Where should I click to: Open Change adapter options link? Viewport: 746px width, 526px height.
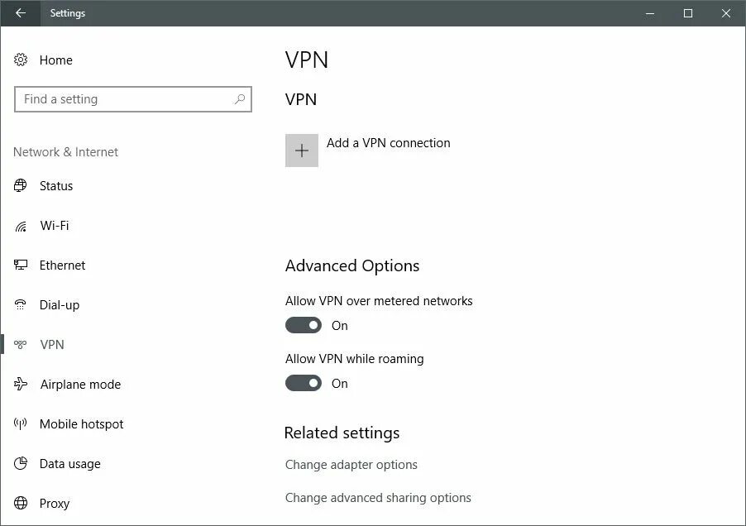pos(351,465)
